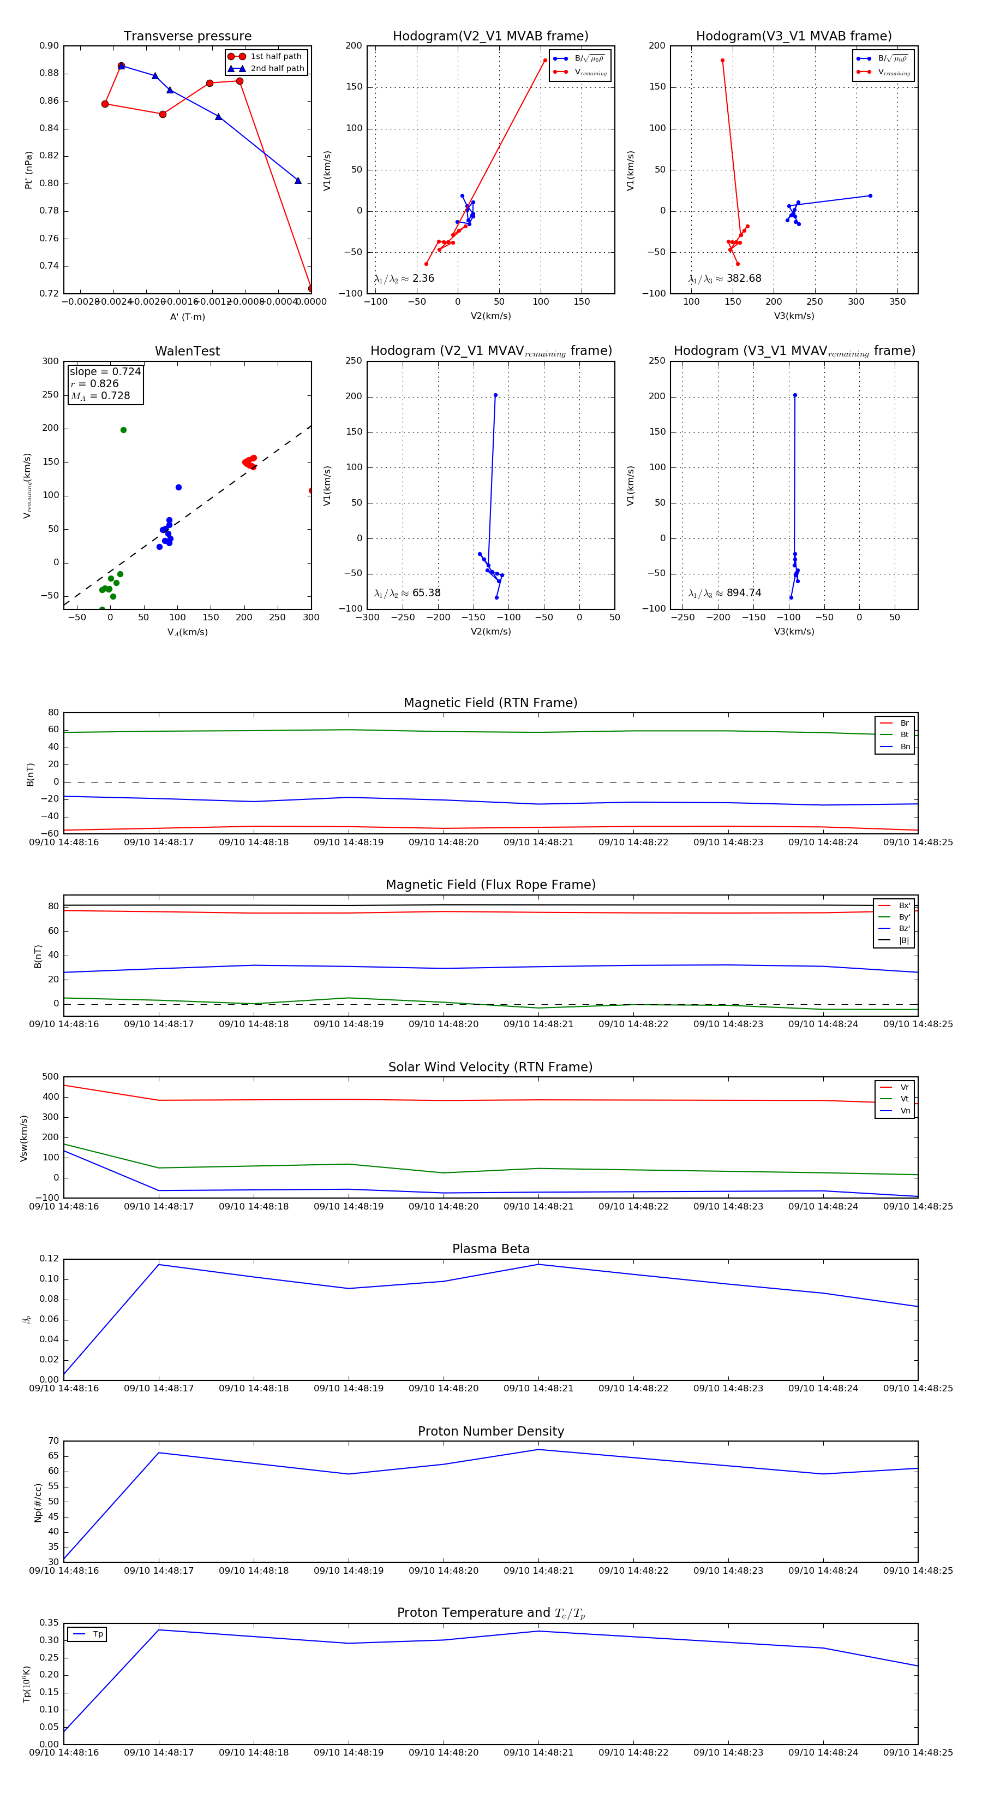Click the 'Proton Number Density' title
Viewport: 982px width, 1802px height.
coord(490,1431)
